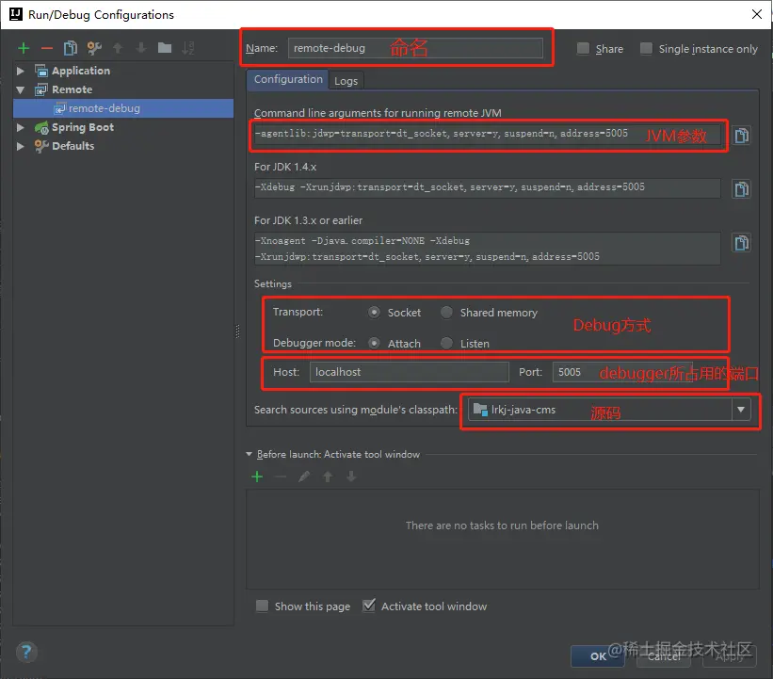Confirm with the OK button
Viewport: 773px width, 679px height.
(x=598, y=656)
